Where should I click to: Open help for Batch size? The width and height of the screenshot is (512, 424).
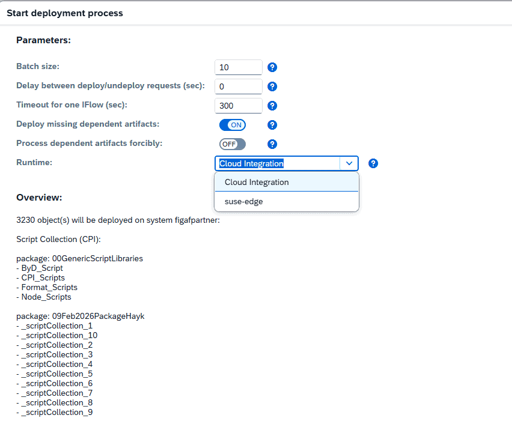(x=272, y=67)
